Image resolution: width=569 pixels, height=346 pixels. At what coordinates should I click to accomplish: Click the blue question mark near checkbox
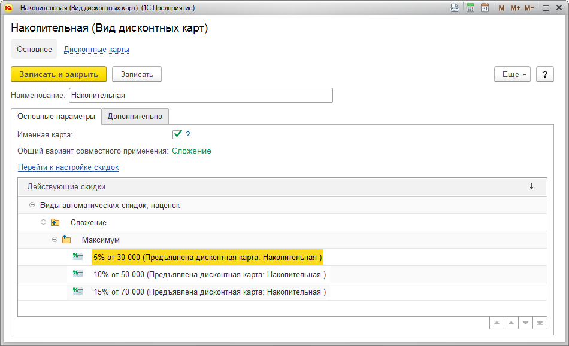tap(188, 135)
